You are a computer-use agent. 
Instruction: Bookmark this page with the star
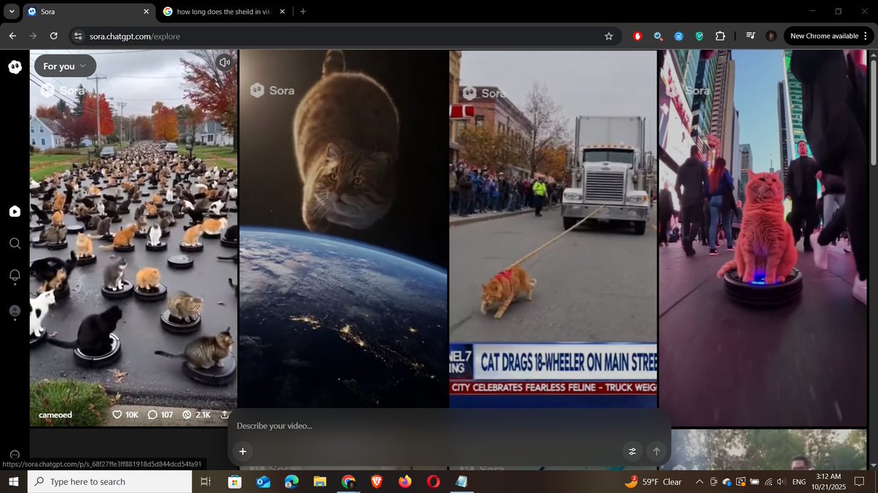609,36
